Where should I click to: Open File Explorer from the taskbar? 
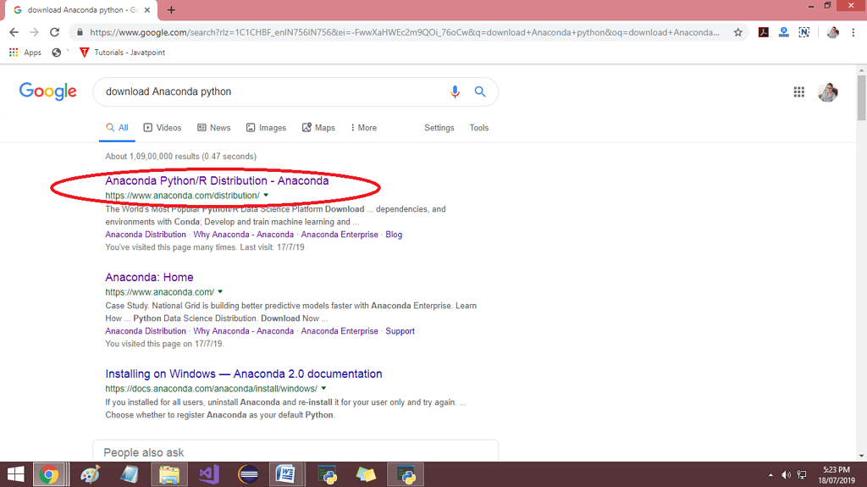point(169,474)
